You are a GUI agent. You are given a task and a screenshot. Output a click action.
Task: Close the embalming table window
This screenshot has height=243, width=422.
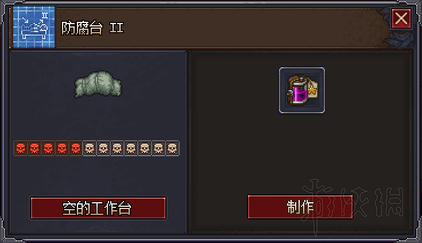tap(401, 18)
